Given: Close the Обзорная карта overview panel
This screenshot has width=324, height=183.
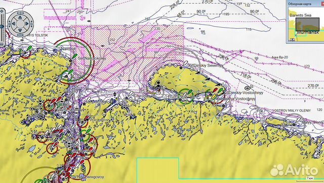Looking at the screenshot, I should point(322,4).
